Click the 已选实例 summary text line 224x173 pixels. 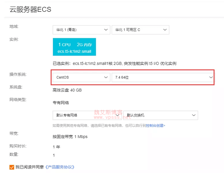pos(114,64)
